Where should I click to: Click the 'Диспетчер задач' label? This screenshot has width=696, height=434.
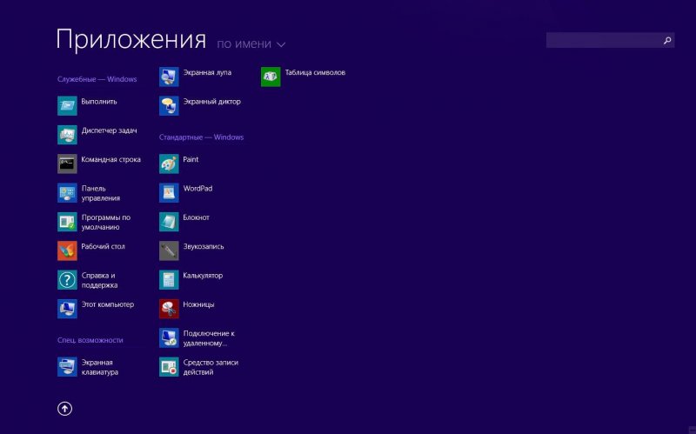point(110,130)
